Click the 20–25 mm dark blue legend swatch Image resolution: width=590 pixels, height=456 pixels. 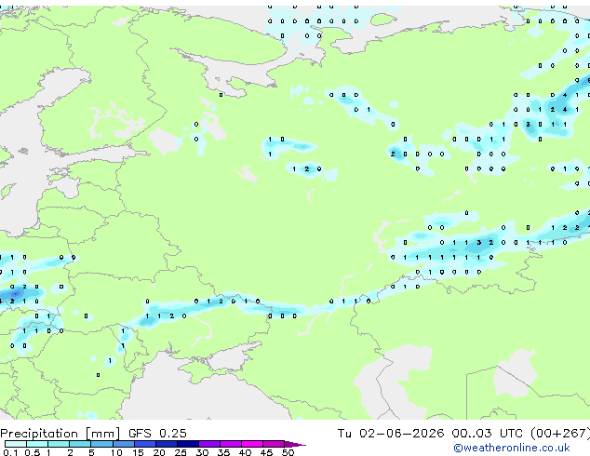[x=166, y=444]
